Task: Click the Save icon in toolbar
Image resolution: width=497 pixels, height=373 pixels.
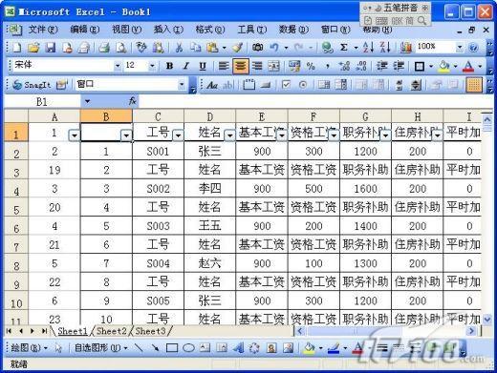Action: pos(51,48)
